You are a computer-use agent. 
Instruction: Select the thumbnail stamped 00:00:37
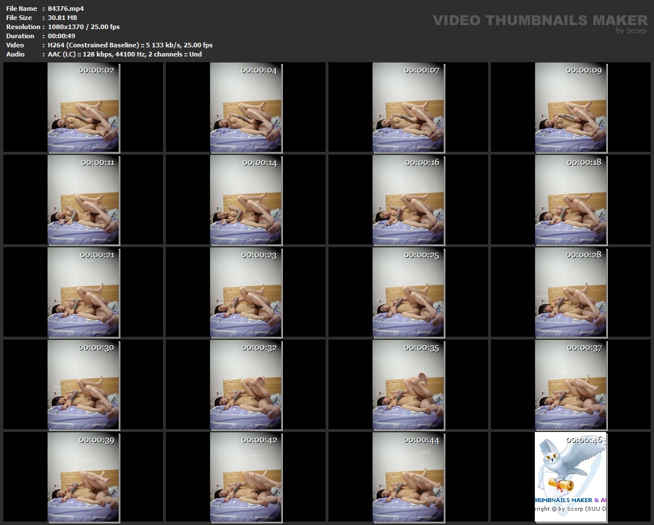coord(571,385)
